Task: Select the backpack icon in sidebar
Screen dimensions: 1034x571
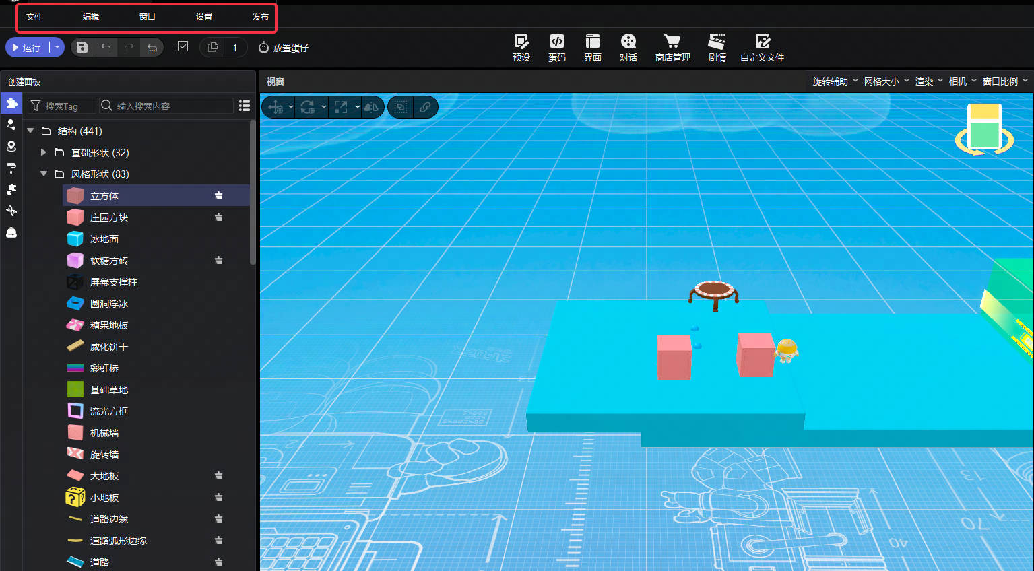Action: pyautogui.click(x=11, y=232)
